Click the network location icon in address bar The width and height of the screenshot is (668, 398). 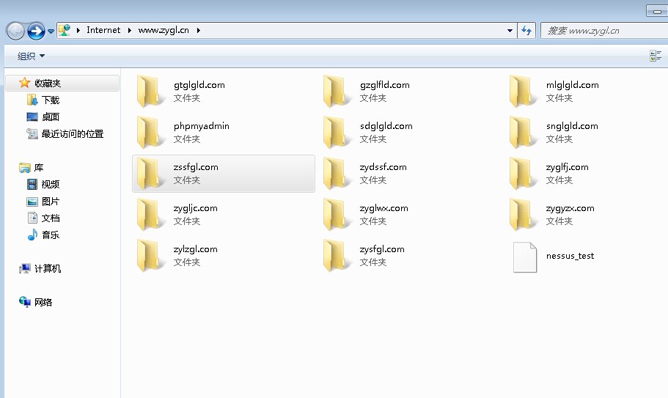click(x=65, y=30)
